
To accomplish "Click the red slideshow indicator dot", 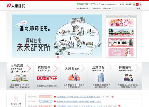I will [58, 57].
